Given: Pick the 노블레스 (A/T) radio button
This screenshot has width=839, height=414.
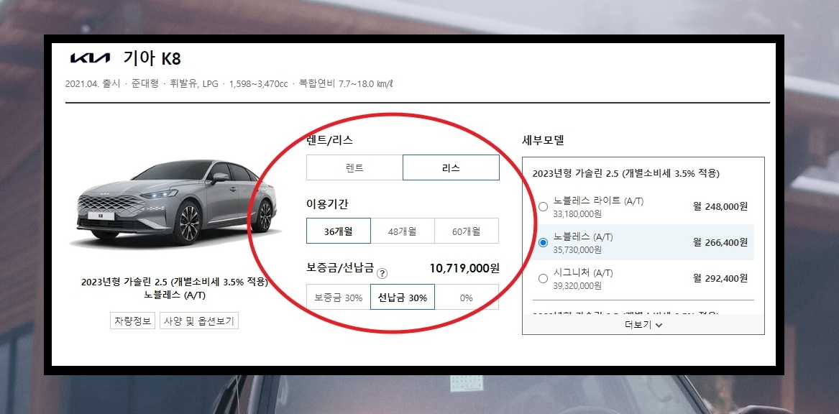Looking at the screenshot, I should point(543,242).
